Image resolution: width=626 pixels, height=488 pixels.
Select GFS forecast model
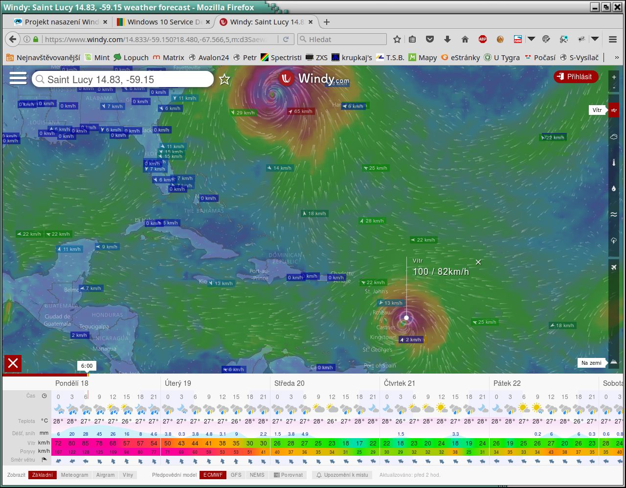(236, 474)
